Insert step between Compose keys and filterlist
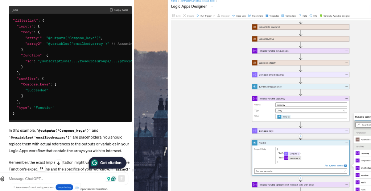Viewport: 371px width, 191px height. (x=301, y=136)
